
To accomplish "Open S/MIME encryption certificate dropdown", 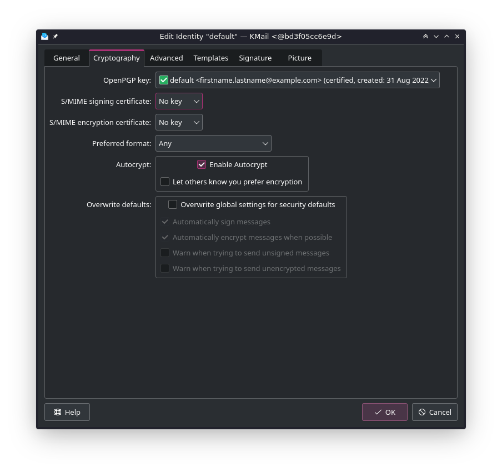I will (179, 122).
